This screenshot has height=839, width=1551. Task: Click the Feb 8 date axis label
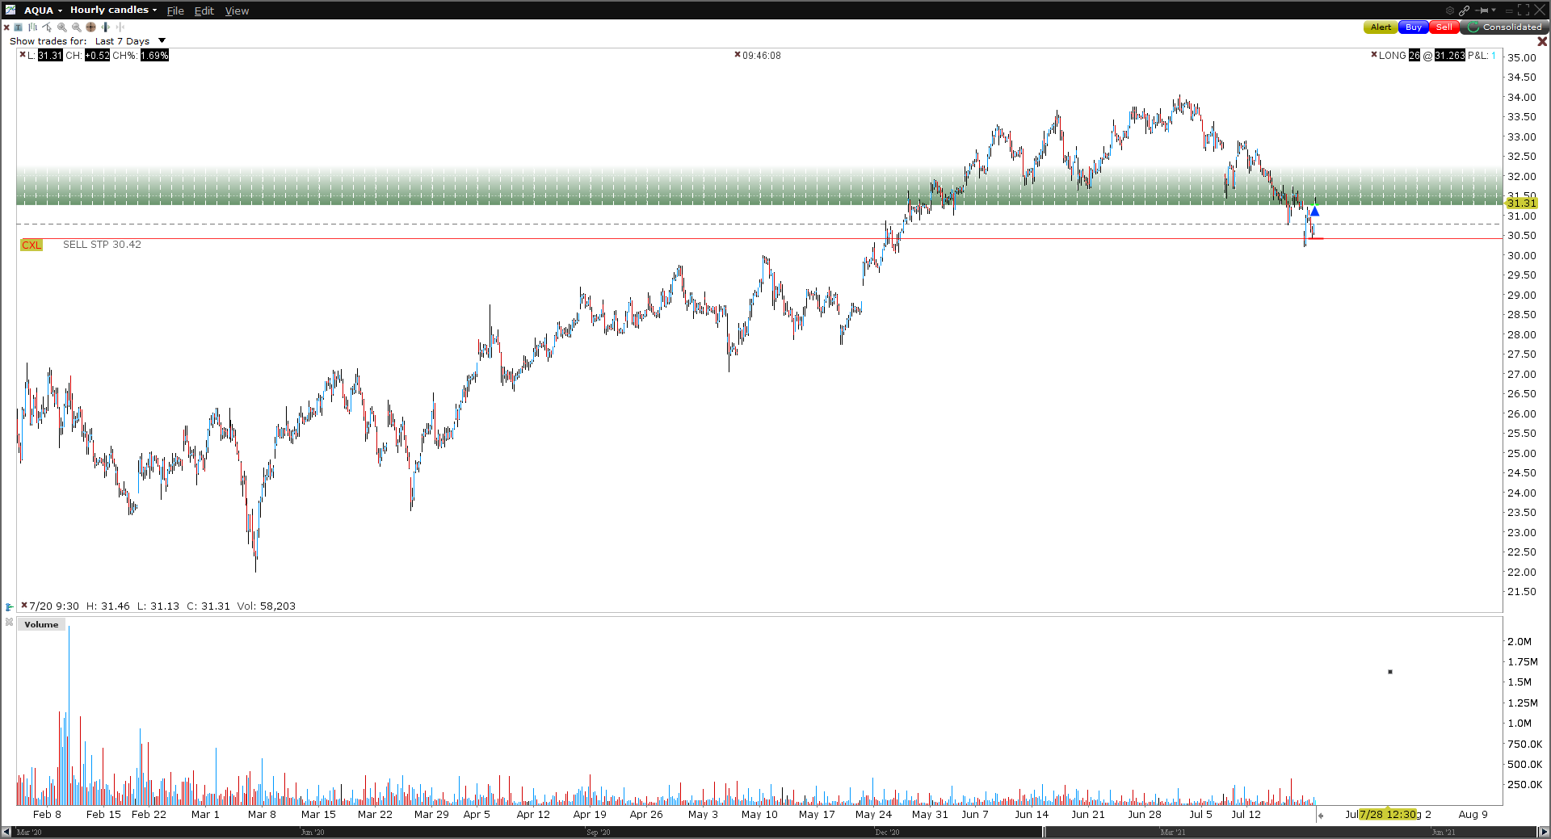[47, 814]
